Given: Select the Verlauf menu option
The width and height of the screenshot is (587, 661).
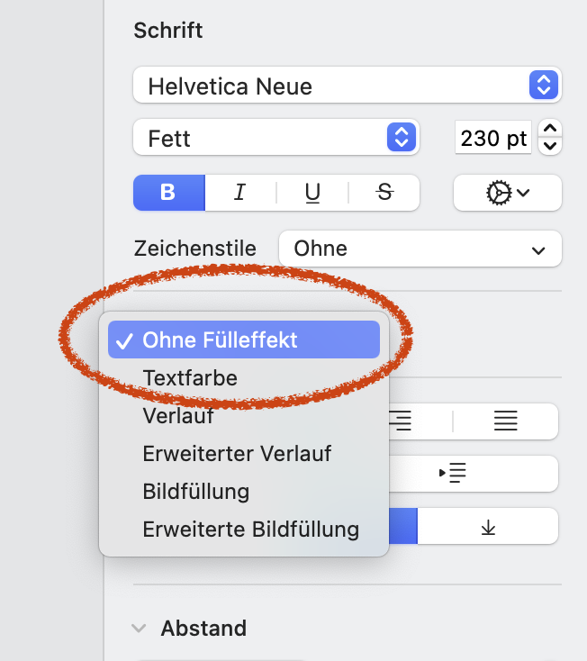Looking at the screenshot, I should click(178, 416).
